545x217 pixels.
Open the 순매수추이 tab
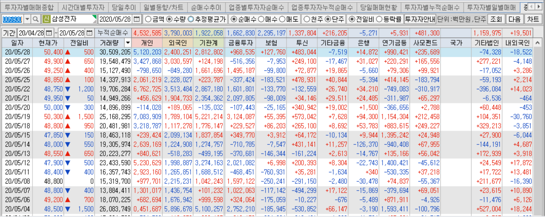(x=206, y=7)
